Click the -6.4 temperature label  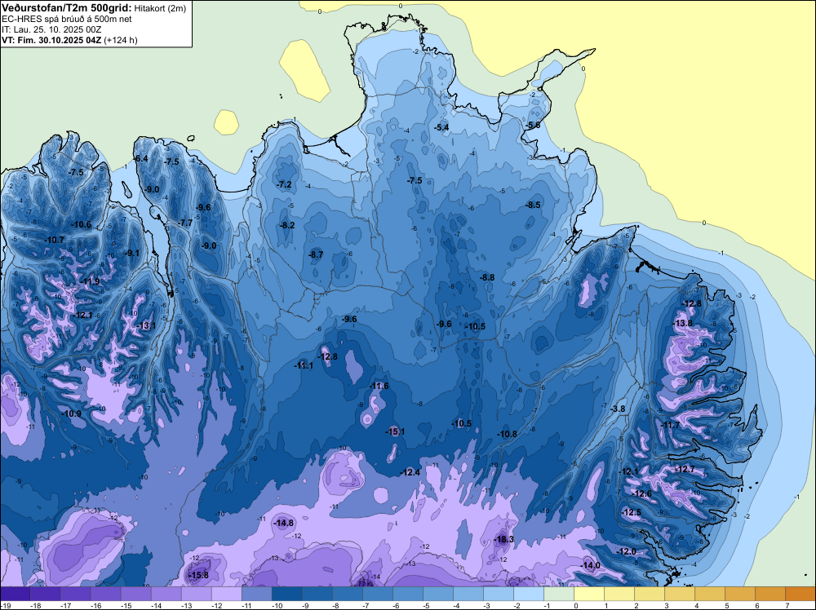tap(141, 158)
